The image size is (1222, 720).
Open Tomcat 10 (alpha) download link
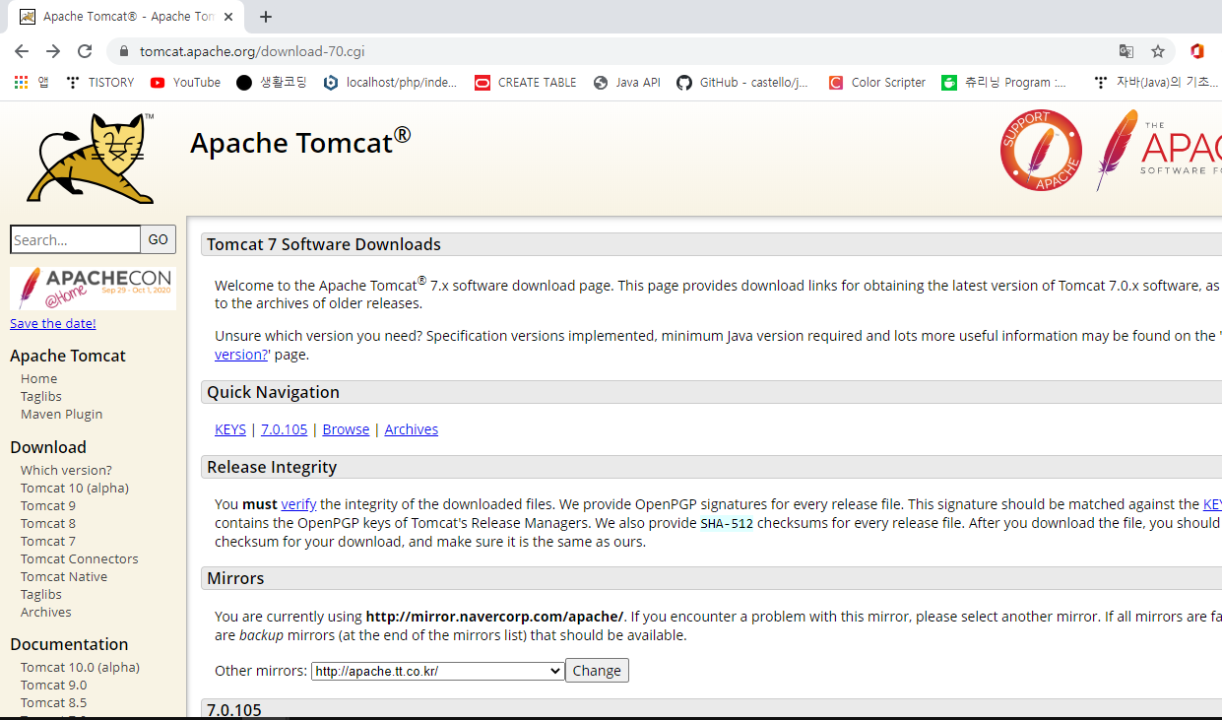tap(75, 489)
